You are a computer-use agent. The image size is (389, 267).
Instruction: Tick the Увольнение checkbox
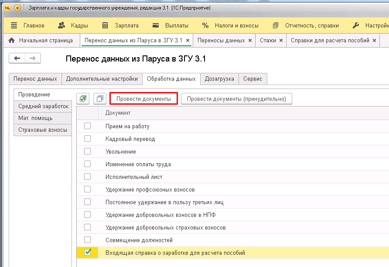tap(88, 151)
